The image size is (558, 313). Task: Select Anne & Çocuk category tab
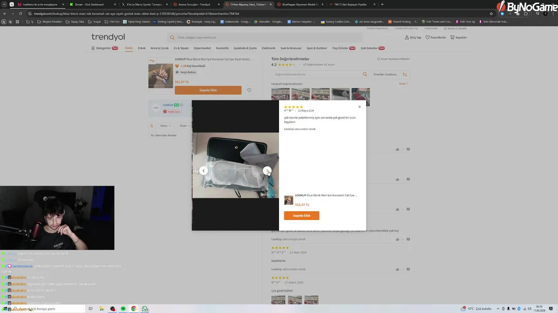click(160, 48)
